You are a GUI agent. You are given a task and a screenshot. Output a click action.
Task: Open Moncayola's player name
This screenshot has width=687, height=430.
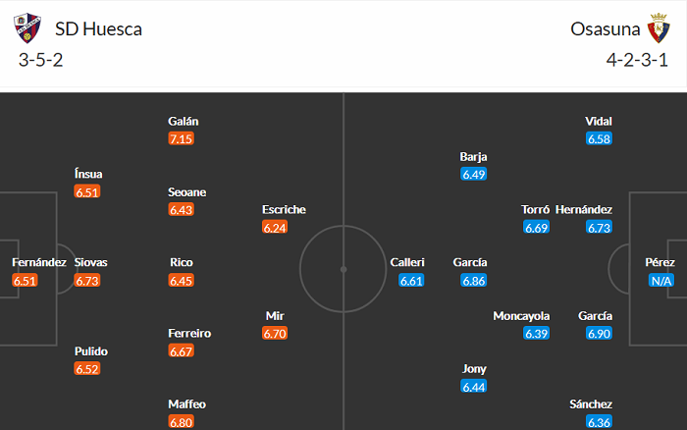point(521,316)
